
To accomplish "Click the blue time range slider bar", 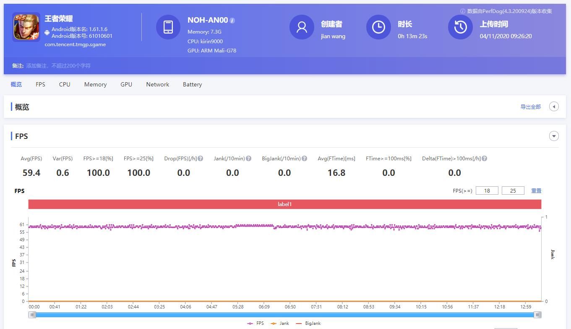I will click(284, 315).
